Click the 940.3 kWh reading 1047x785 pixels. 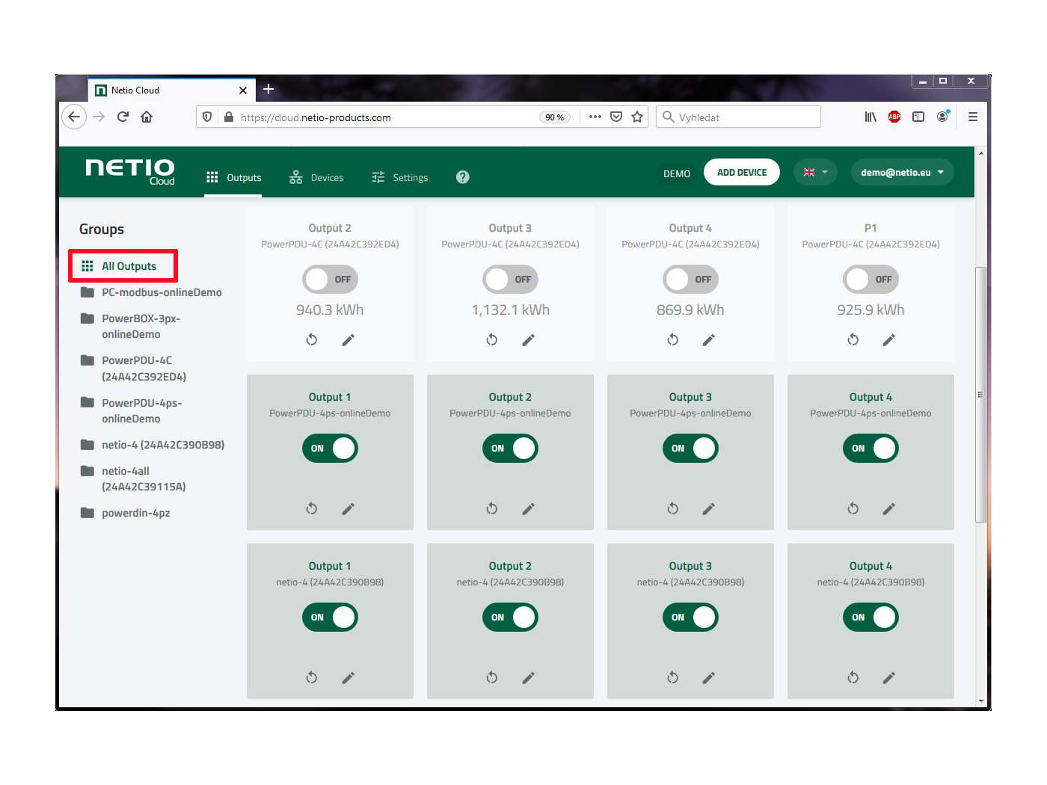coord(330,310)
